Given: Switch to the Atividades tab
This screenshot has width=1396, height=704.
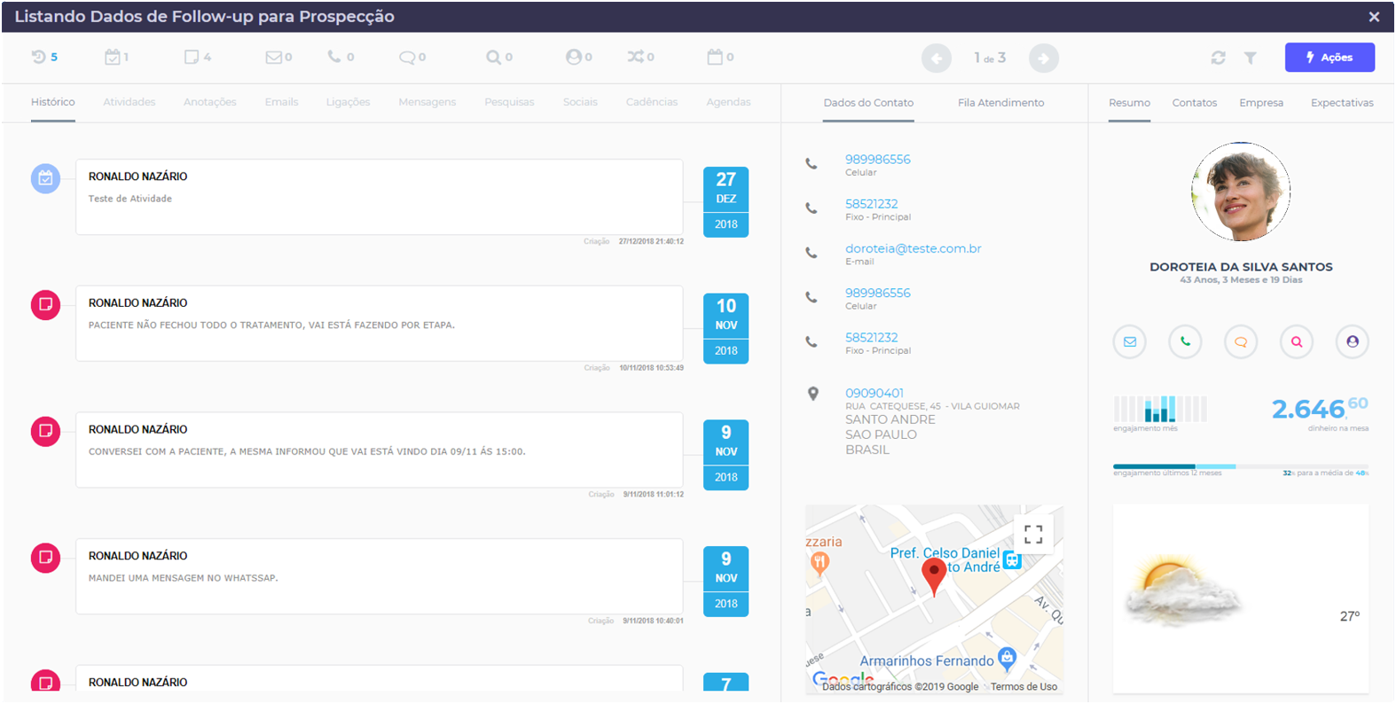Looking at the screenshot, I should click(129, 102).
